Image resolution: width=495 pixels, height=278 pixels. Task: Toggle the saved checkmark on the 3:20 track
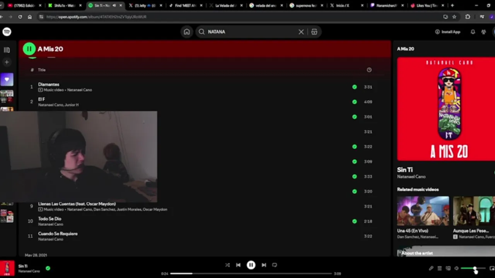coord(354,191)
